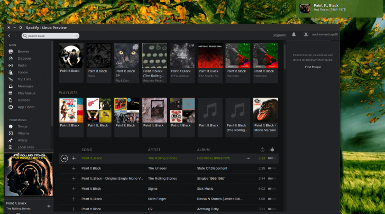Screen dimensions: 385x214
Task: Open the Paint It Black album by The Soulful Strings
Action: coord(210,63)
